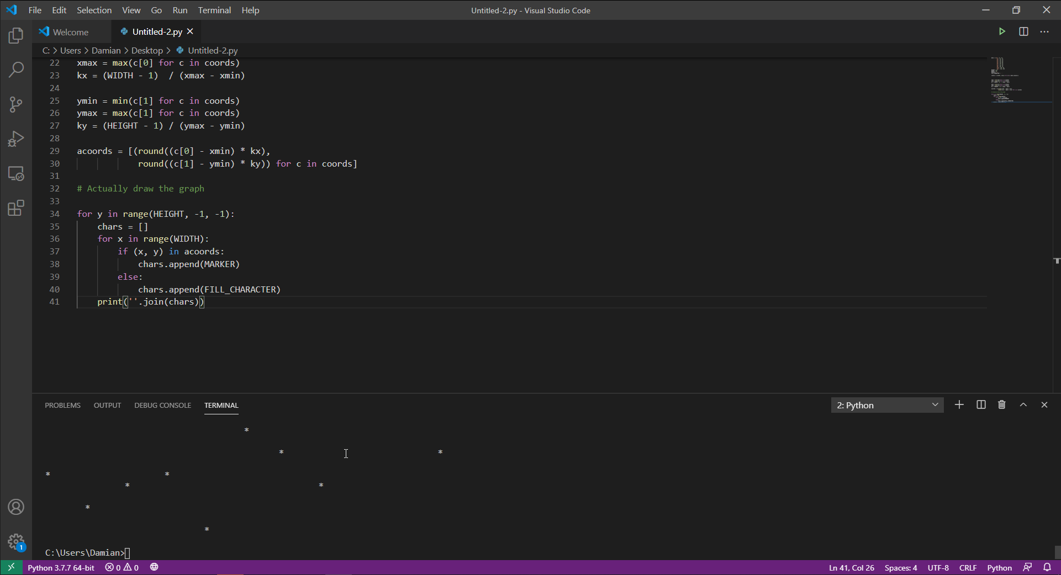Image resolution: width=1061 pixels, height=575 pixels.
Task: Switch to the Welcome tab
Action: [70, 32]
